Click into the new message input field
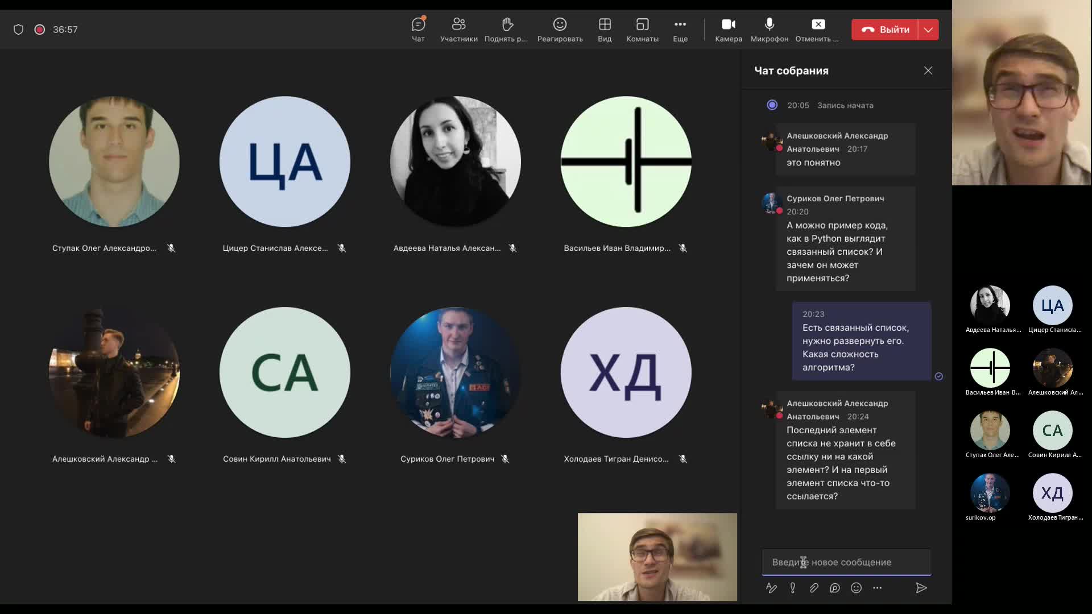Screen dimensions: 1092x614 (846, 562)
